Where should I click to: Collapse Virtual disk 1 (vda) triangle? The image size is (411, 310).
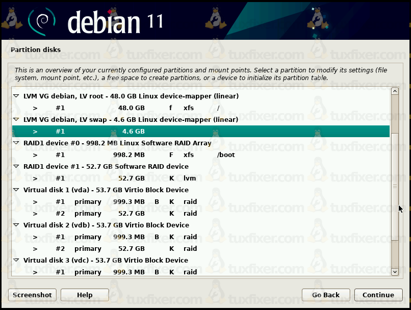[16, 190]
